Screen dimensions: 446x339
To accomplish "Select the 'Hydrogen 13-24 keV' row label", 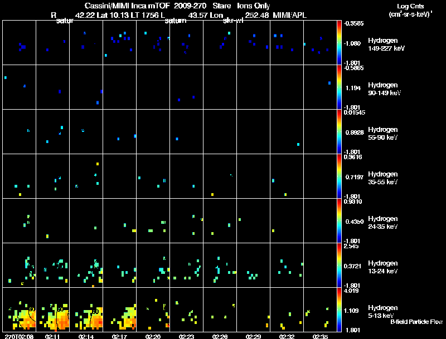I will pos(383,267).
